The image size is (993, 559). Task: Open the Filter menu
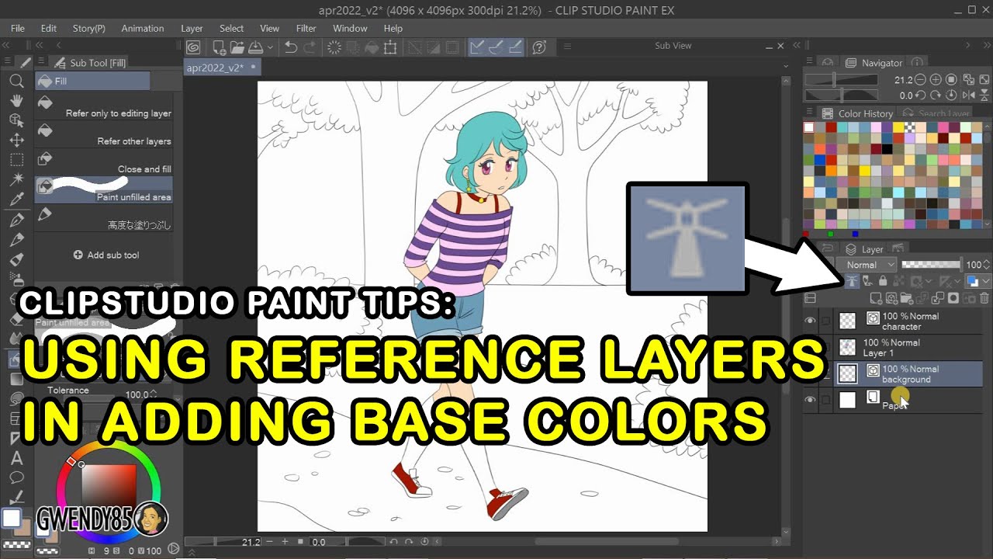click(306, 28)
